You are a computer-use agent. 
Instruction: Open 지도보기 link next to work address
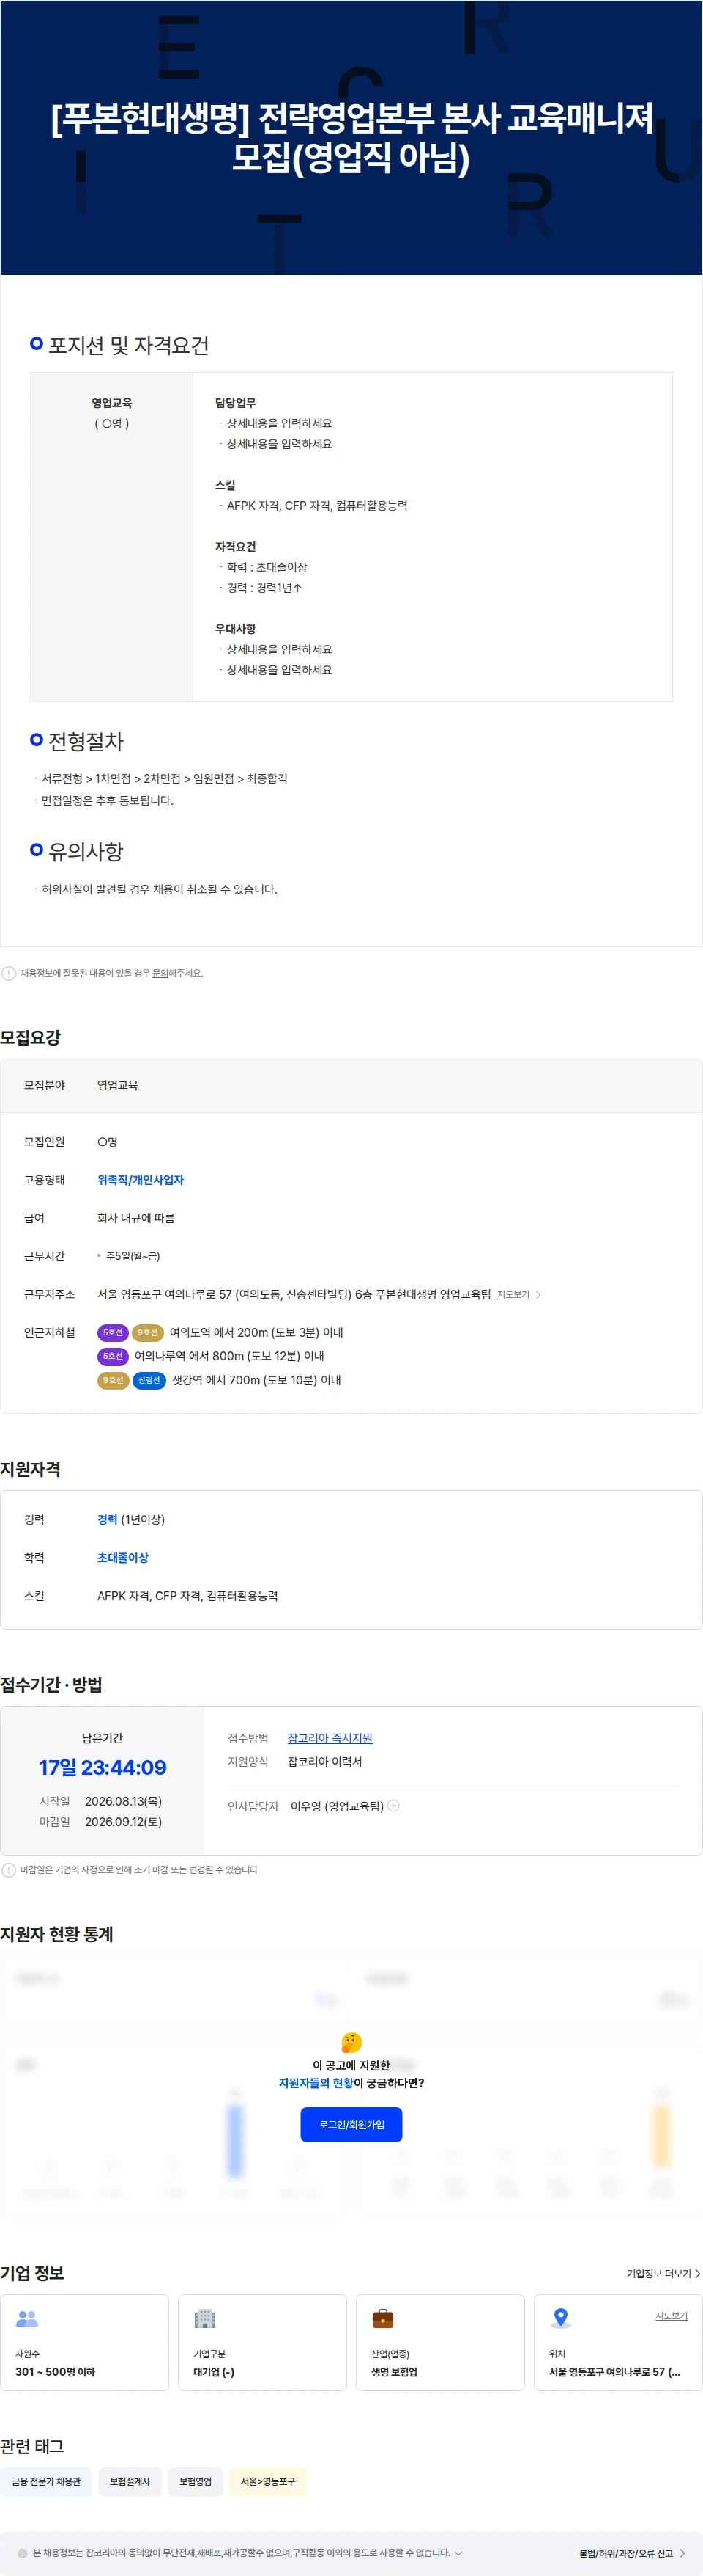(513, 1294)
